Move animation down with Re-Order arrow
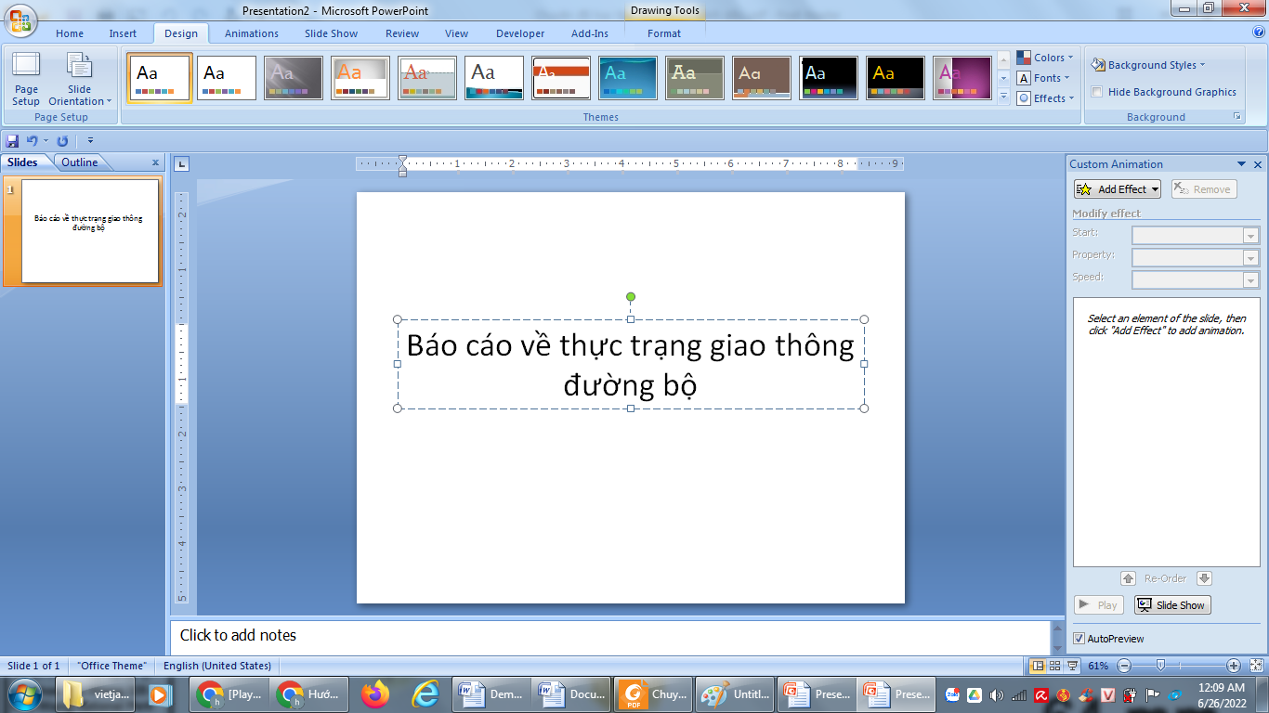The height and width of the screenshot is (713, 1269). [x=1204, y=578]
